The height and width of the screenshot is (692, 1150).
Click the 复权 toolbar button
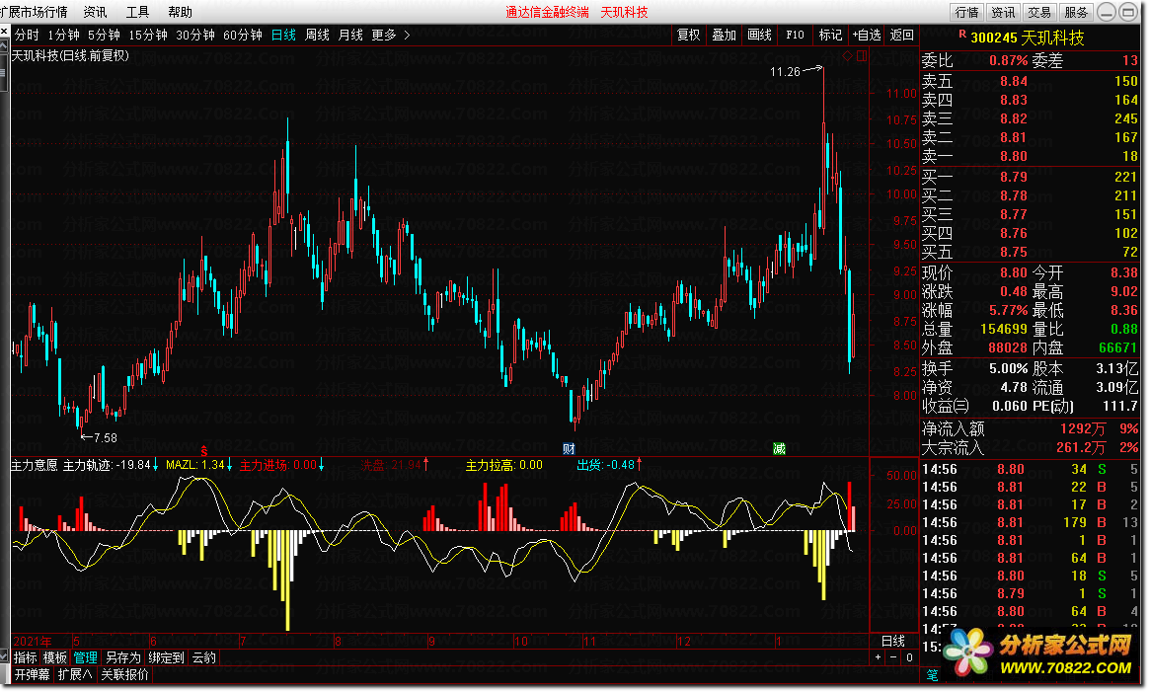coord(689,35)
